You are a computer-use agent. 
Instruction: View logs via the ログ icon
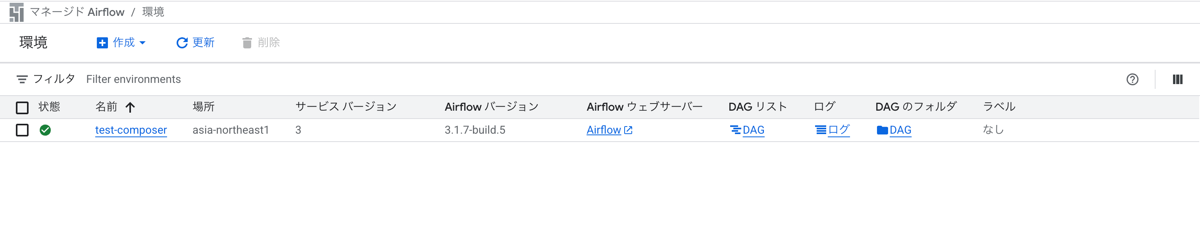click(820, 130)
